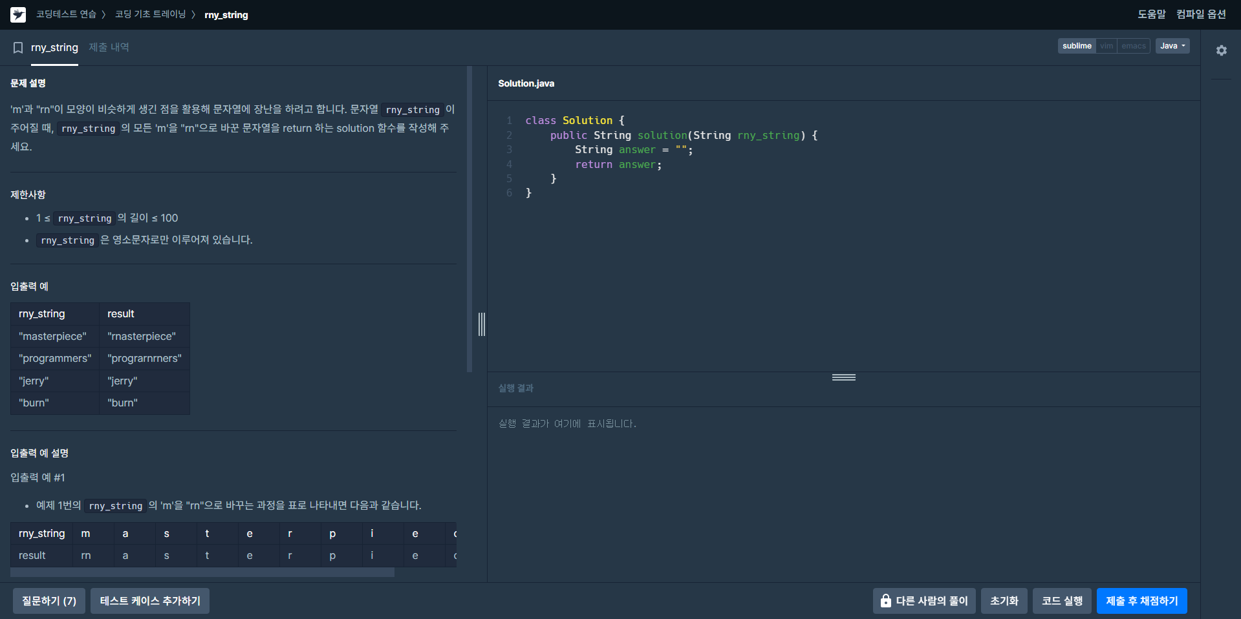
Task: Select vim keymap mode
Action: point(1106,46)
